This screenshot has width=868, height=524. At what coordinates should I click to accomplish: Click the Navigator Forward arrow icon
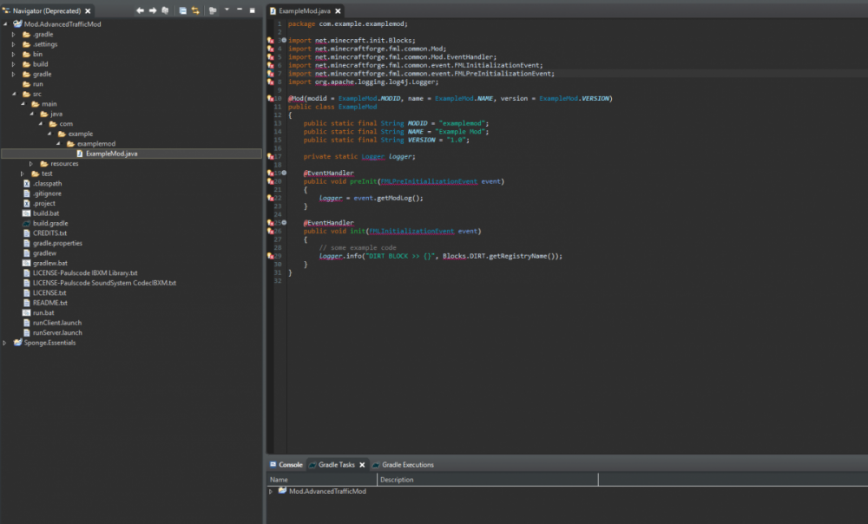click(x=153, y=10)
